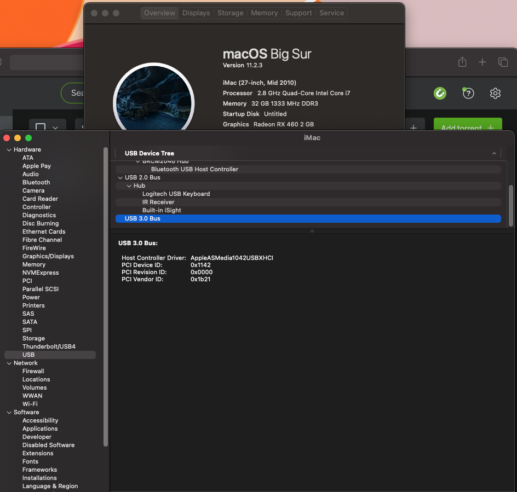Select the selected USB 3.0 Bus row
The height and width of the screenshot is (492, 517).
(308, 218)
